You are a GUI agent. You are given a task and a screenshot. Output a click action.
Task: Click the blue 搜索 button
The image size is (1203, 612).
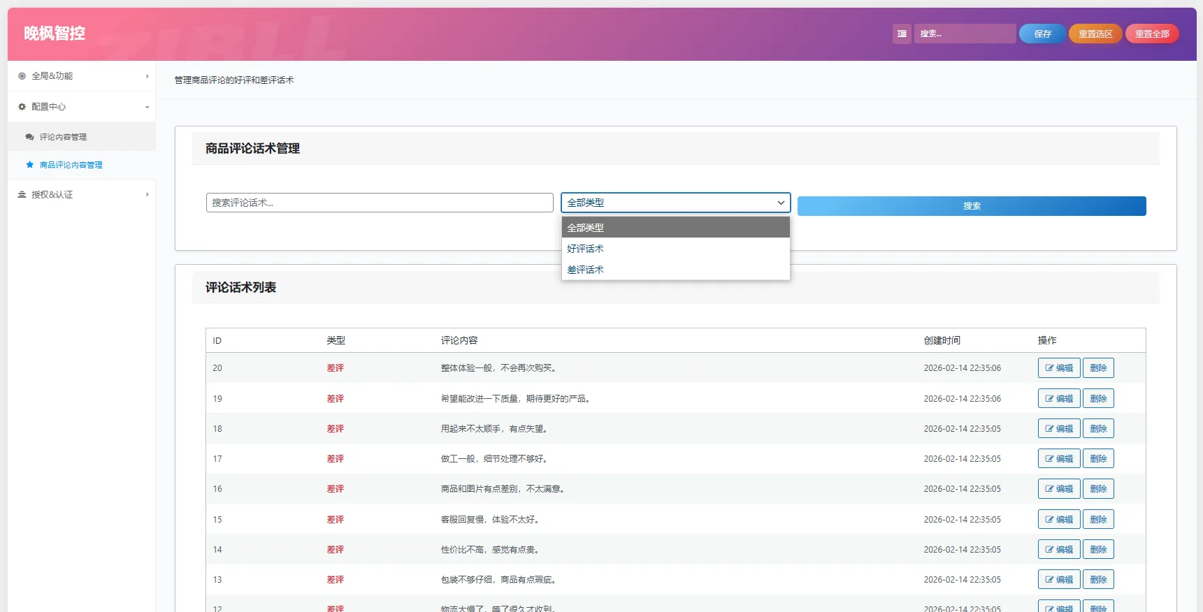[x=972, y=206]
